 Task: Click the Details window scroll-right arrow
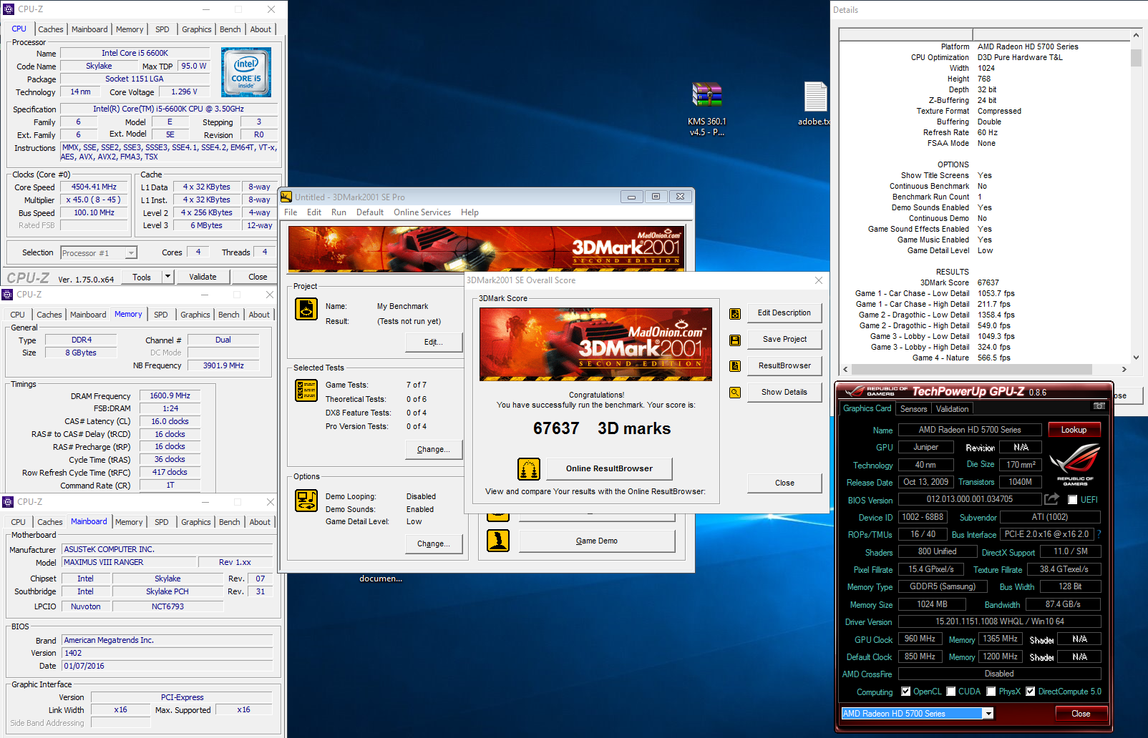pyautogui.click(x=1124, y=370)
